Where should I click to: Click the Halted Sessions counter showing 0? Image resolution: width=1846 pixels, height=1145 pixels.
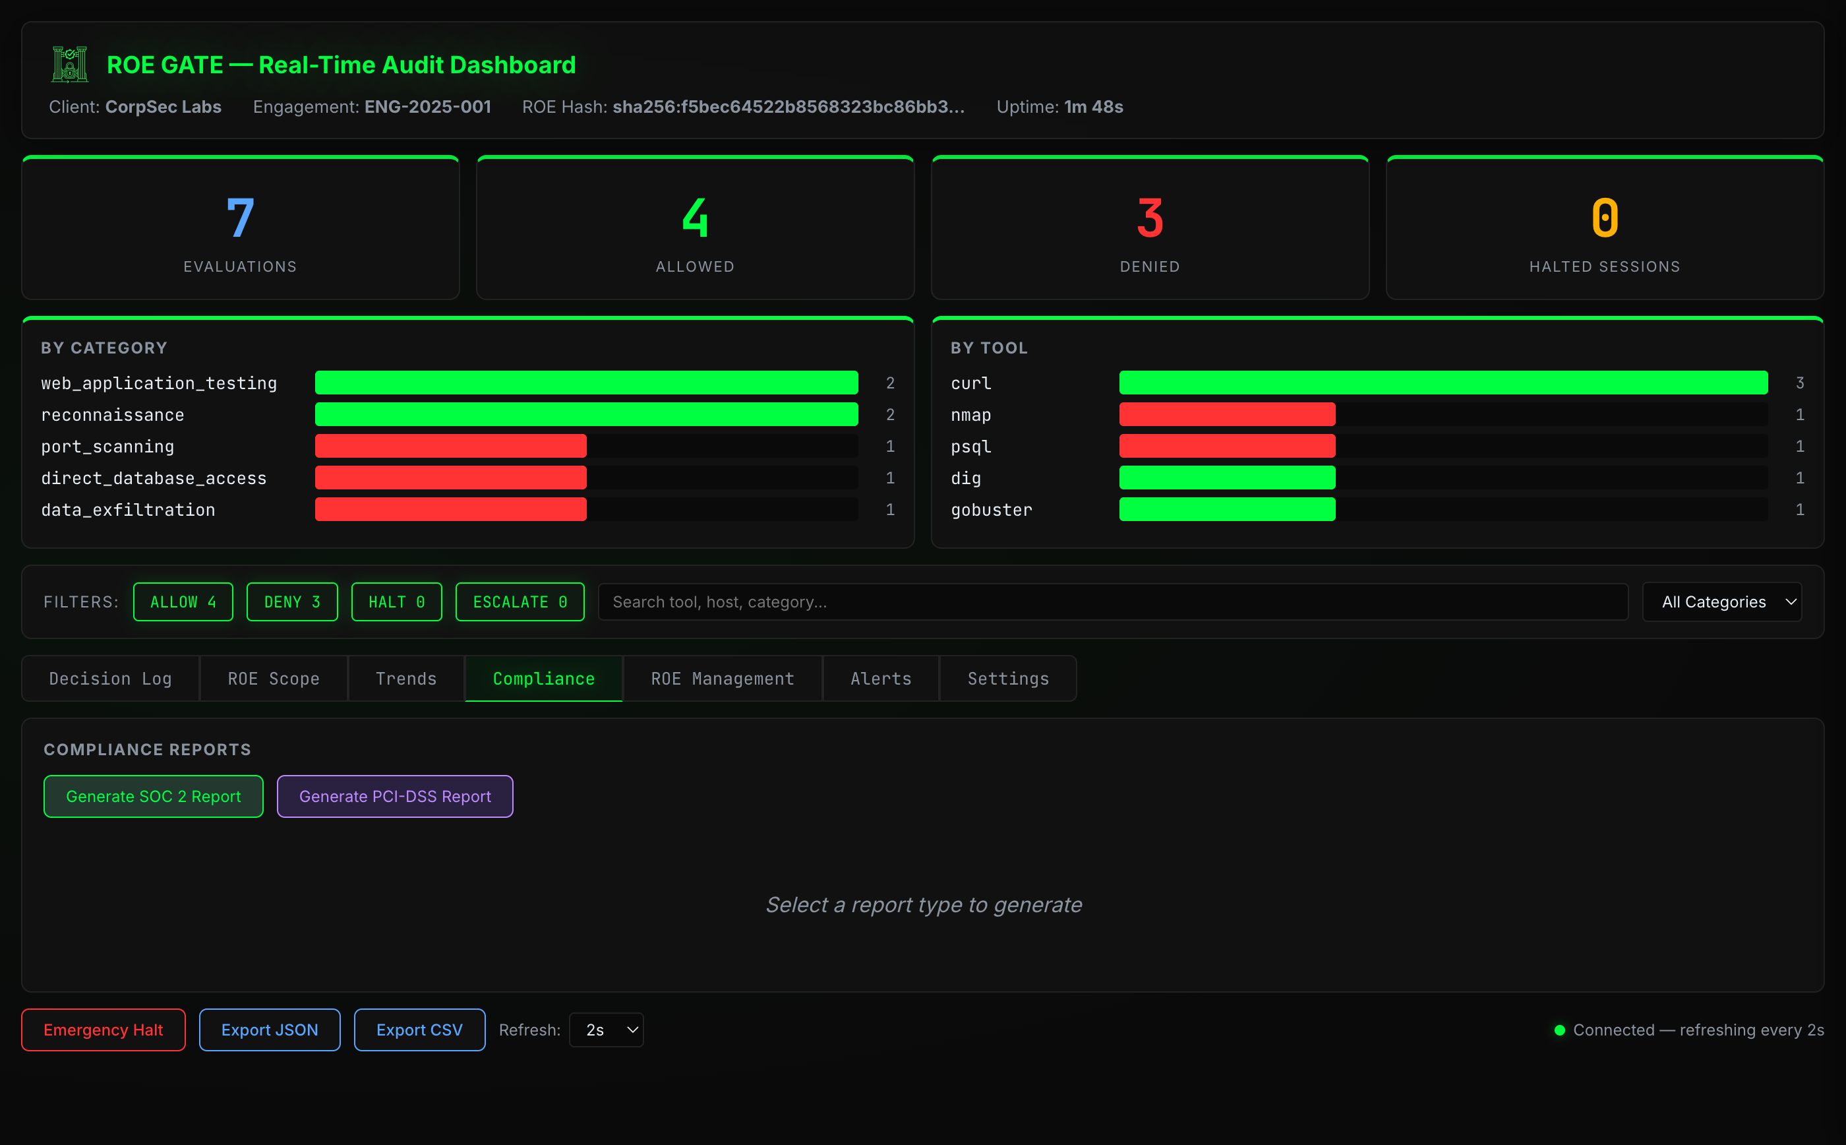click(1605, 227)
